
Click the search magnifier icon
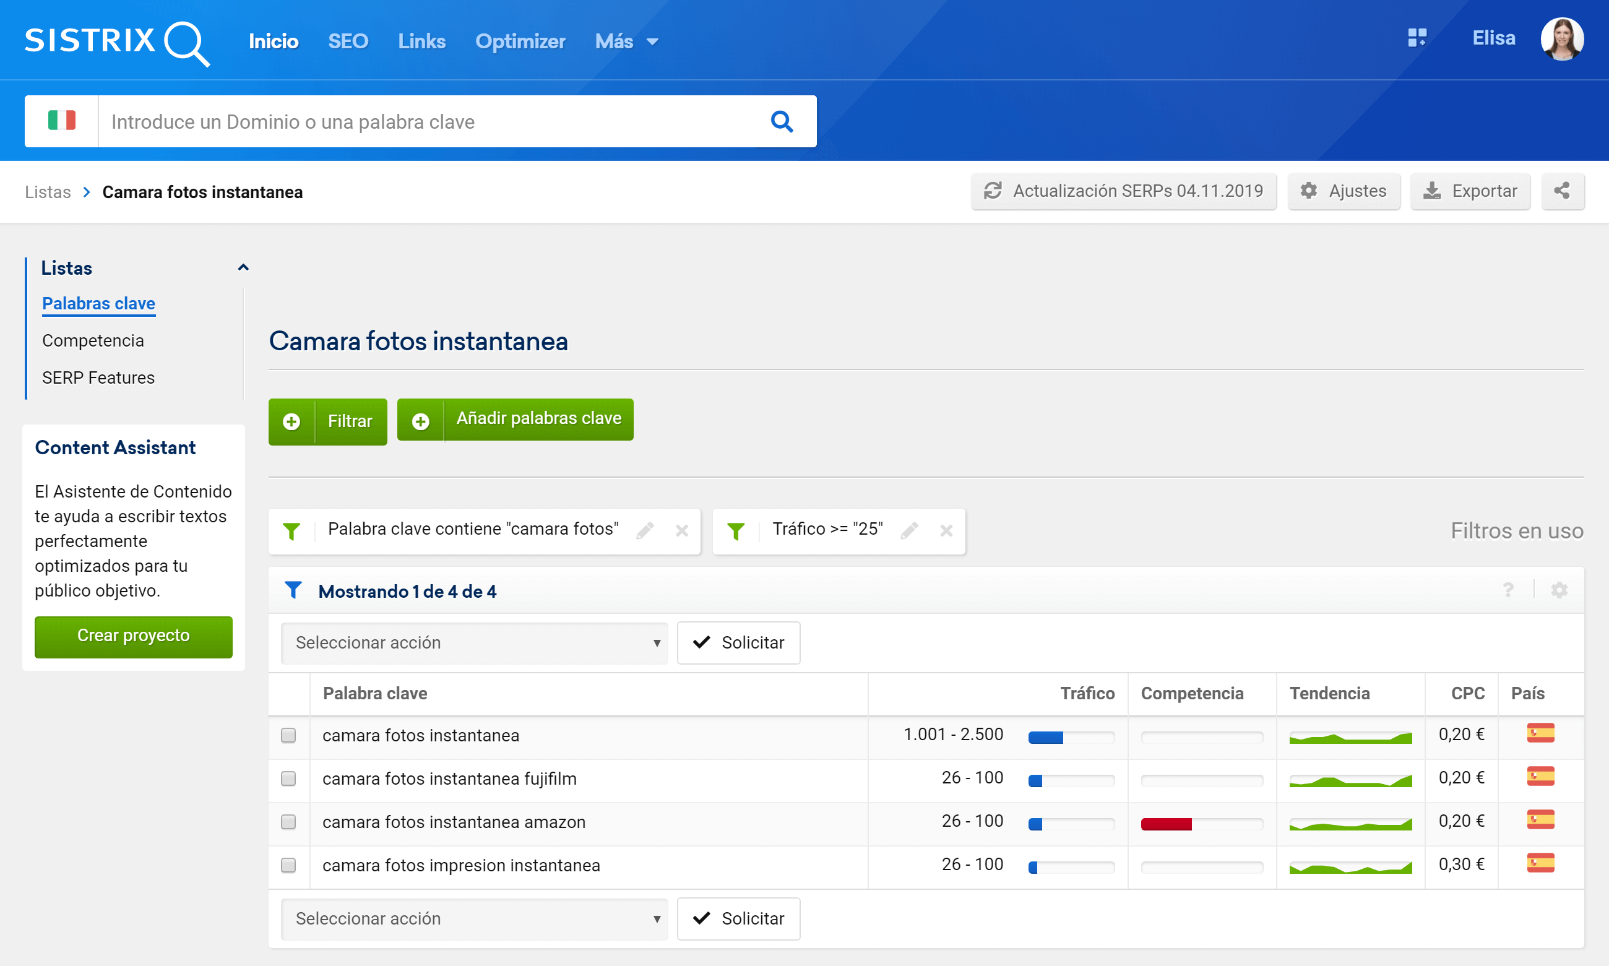[781, 122]
